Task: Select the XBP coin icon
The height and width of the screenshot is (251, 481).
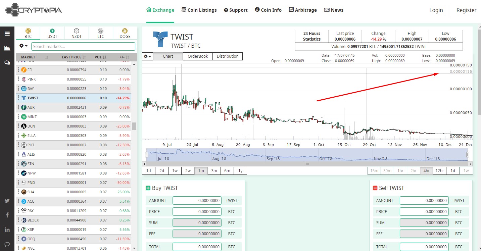Action: [x=24, y=230]
